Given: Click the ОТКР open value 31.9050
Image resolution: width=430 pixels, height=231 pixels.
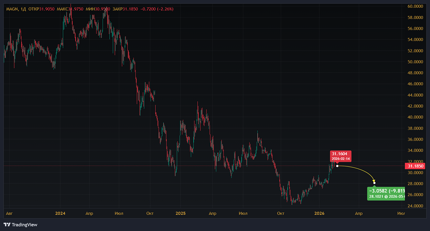Looking at the screenshot, I should 47,9.
